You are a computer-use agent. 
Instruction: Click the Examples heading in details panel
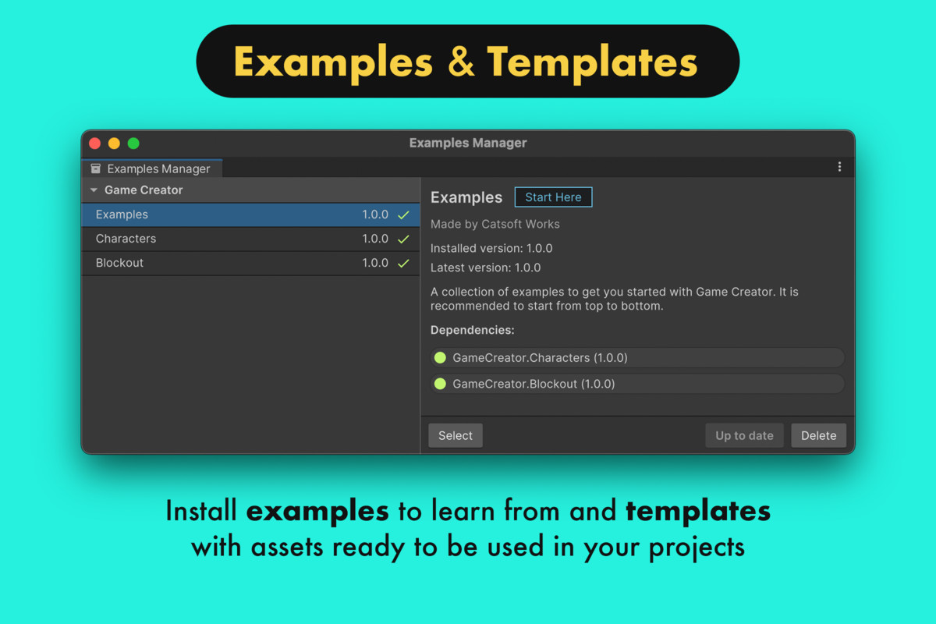coord(466,198)
